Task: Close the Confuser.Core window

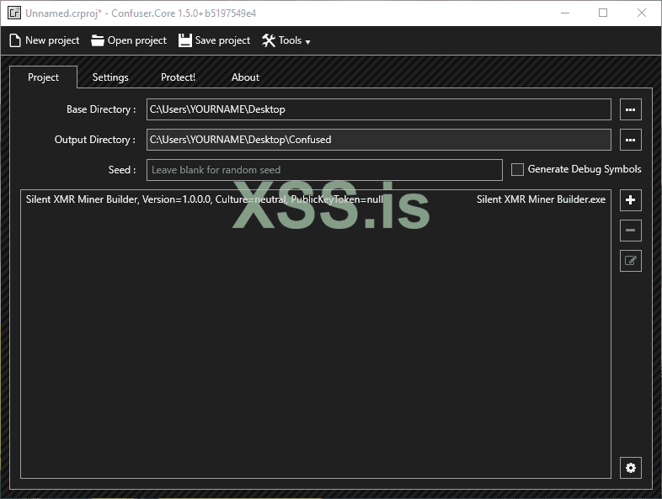Action: point(641,13)
